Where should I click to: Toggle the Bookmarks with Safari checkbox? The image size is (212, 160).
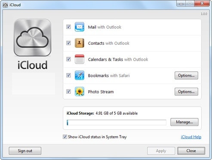(68, 75)
